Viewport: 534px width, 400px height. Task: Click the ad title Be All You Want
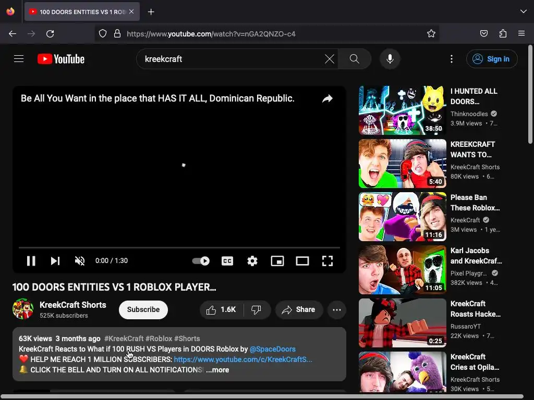157,98
